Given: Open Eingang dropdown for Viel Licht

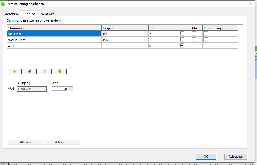Looking at the screenshot, I should 146,34.
